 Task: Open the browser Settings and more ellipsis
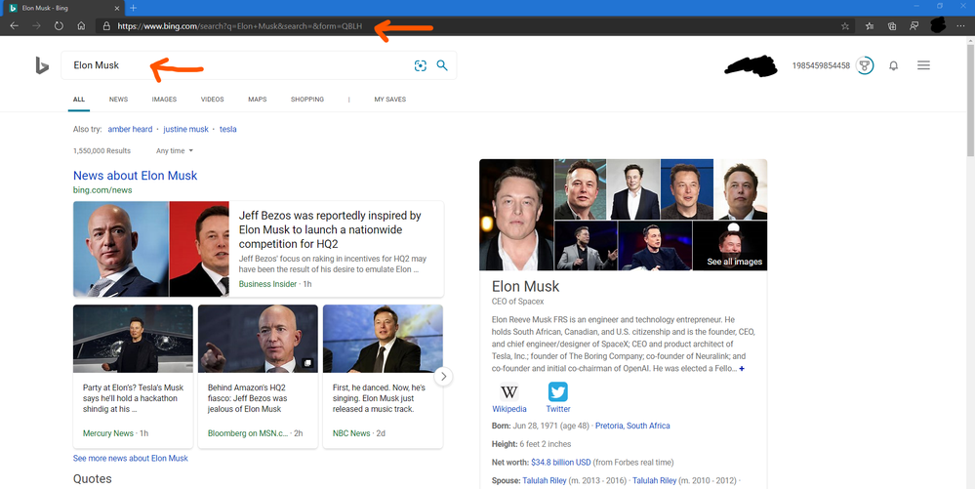[959, 26]
